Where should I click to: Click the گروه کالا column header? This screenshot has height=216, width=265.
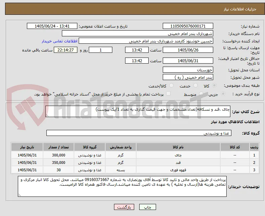89,147
